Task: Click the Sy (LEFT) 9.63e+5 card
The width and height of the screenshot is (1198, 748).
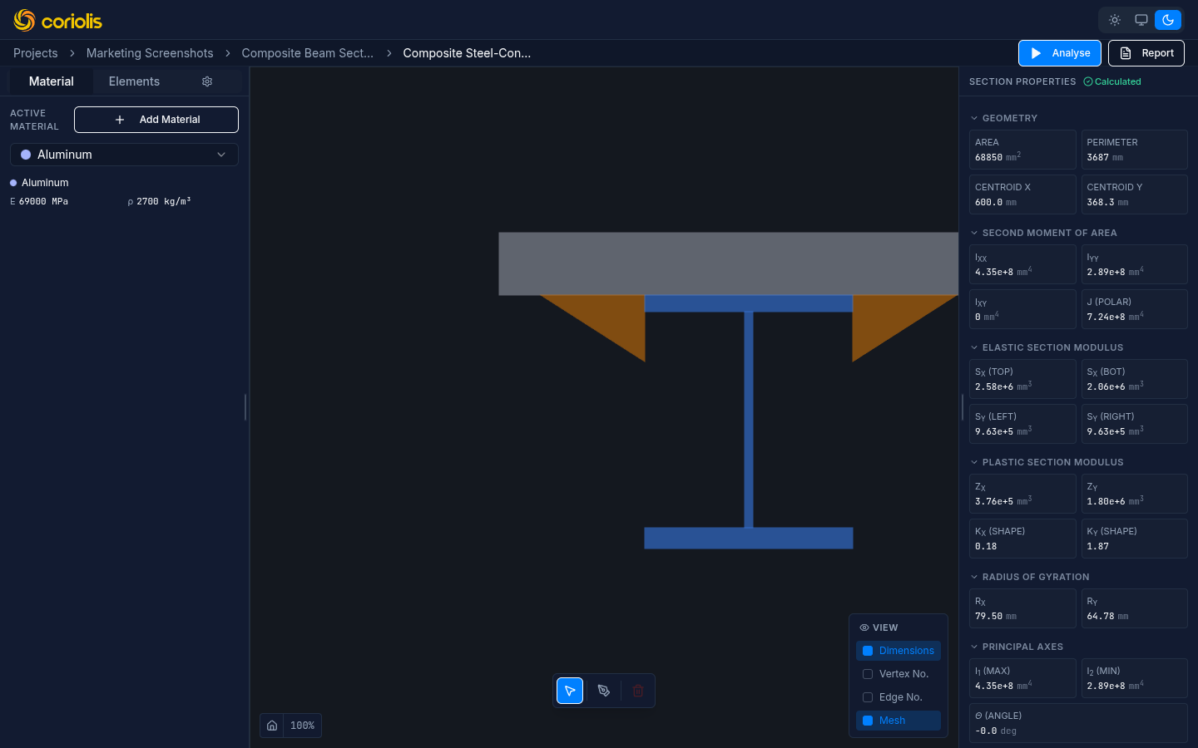Action: [1022, 424]
